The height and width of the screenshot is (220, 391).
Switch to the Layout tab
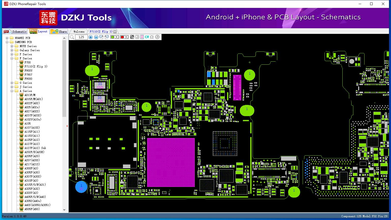(38, 31)
